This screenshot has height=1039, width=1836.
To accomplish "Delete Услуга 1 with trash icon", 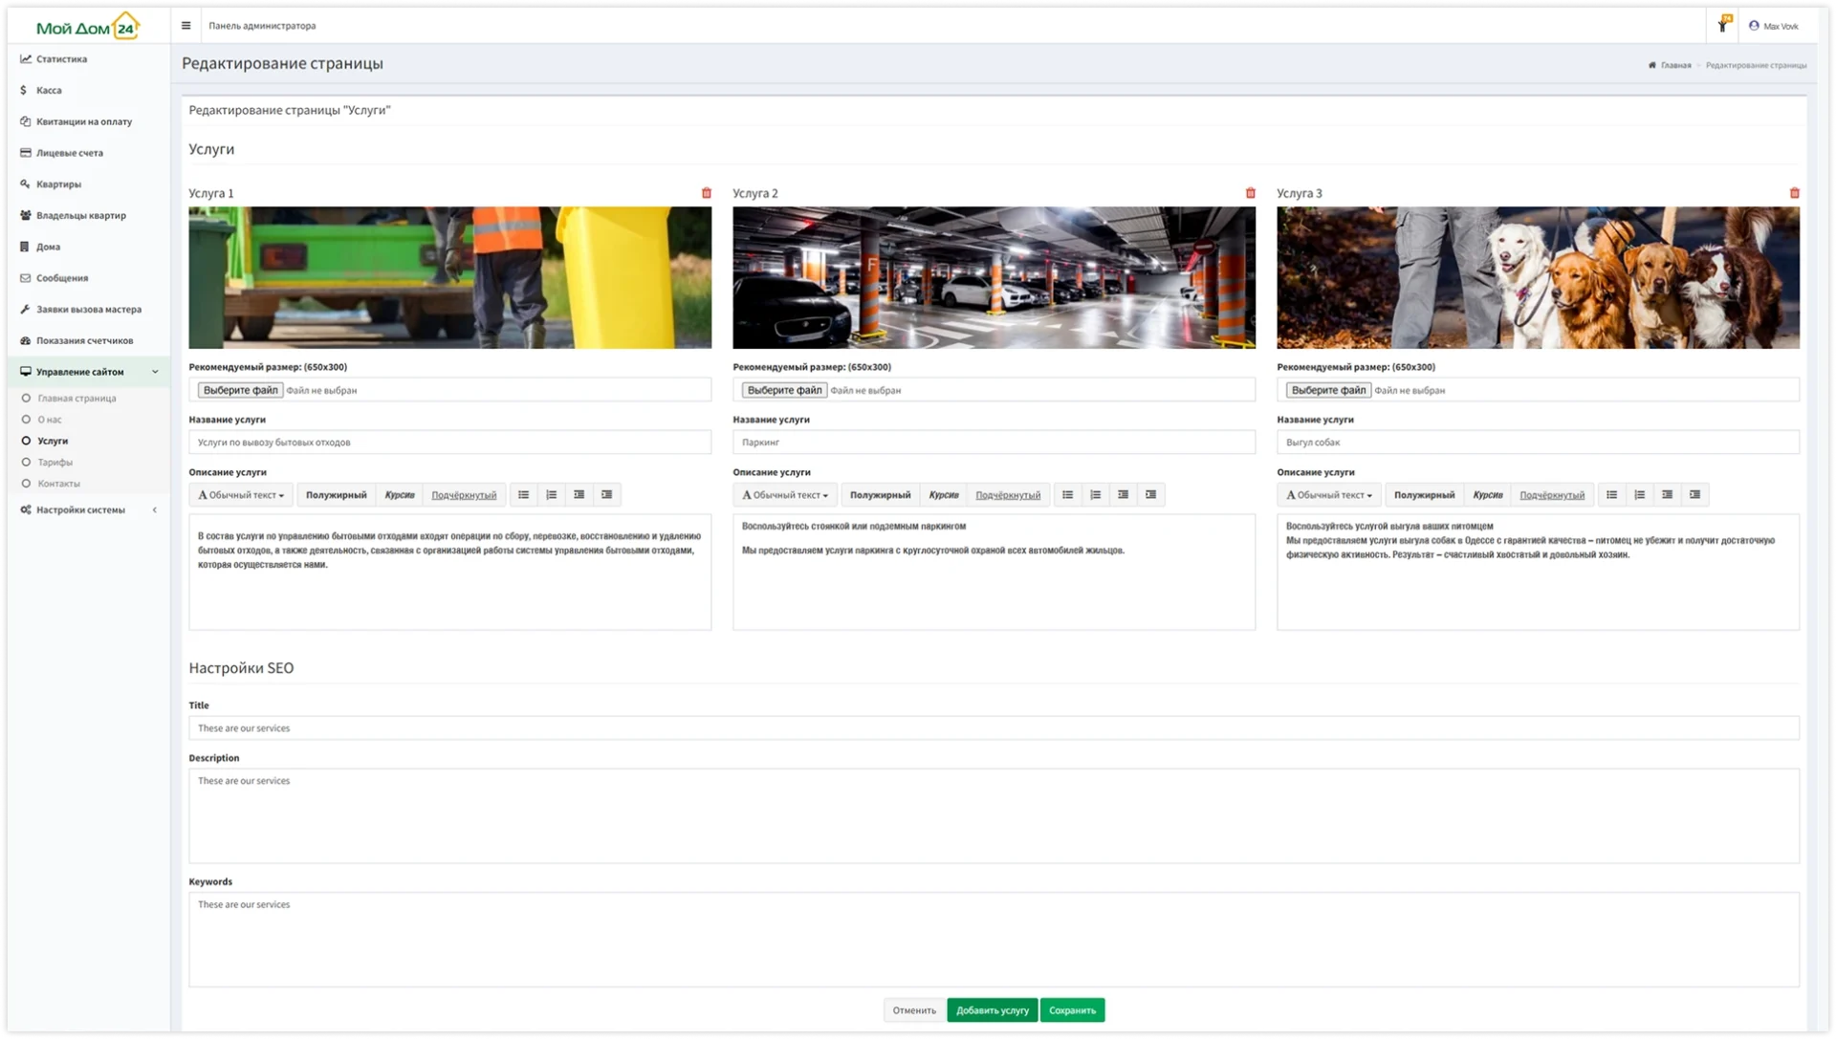I will pyautogui.click(x=707, y=193).
